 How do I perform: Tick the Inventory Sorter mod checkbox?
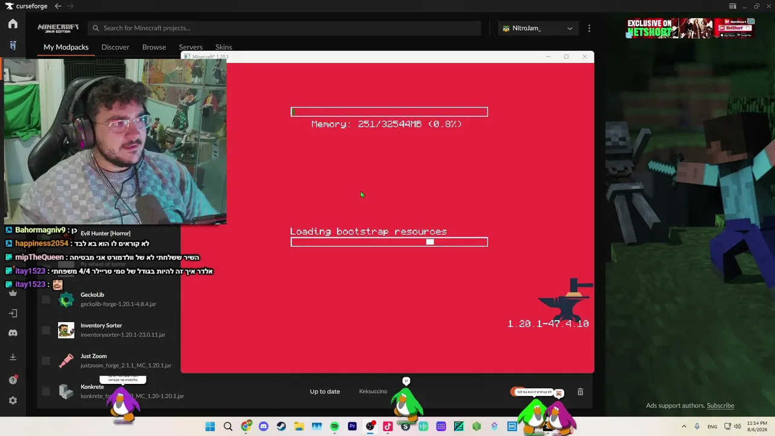point(46,330)
